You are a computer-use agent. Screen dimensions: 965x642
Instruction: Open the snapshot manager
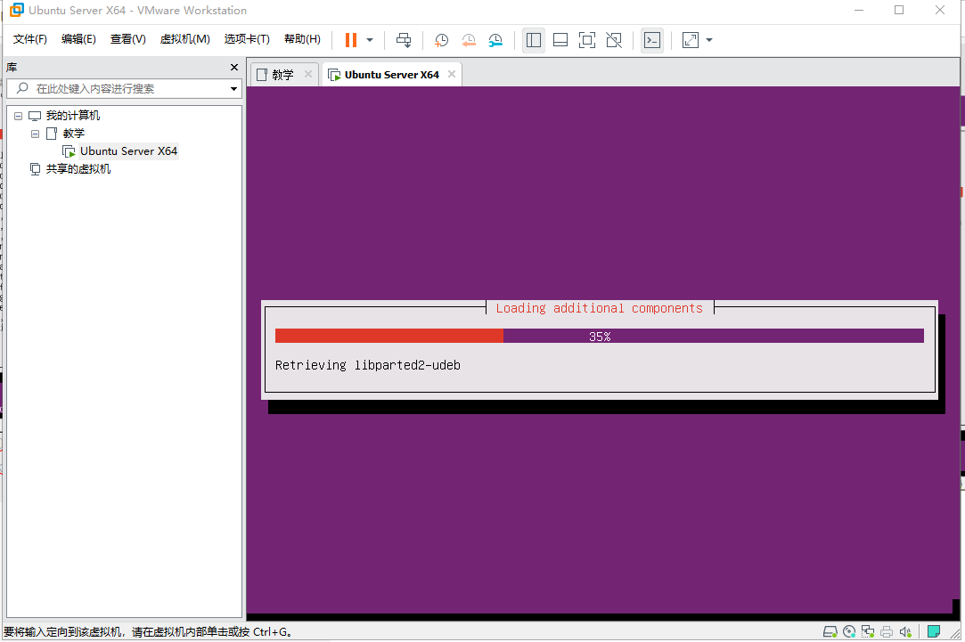pos(495,41)
